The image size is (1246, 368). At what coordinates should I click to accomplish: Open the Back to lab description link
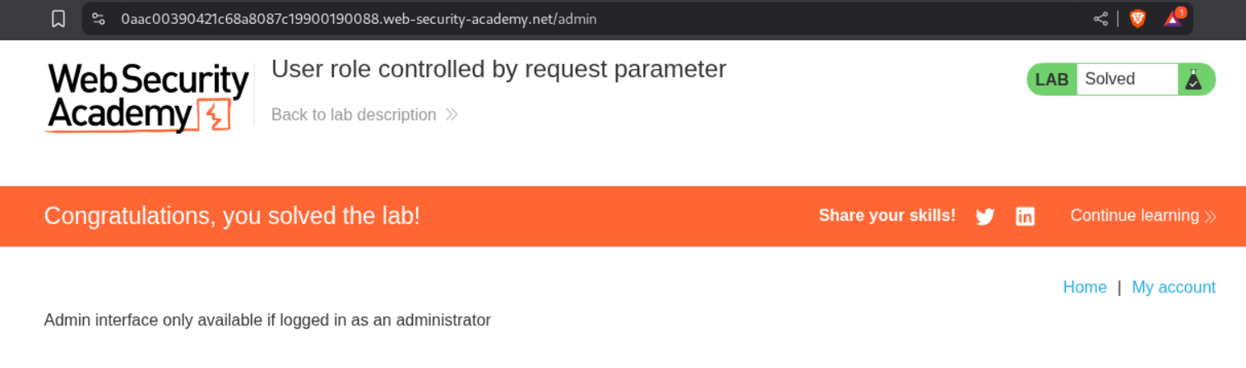point(354,115)
